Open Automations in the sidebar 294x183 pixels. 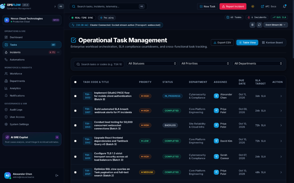32,60
